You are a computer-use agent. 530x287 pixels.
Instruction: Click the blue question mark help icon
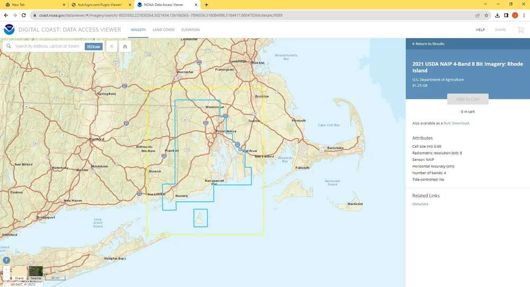tap(6, 261)
